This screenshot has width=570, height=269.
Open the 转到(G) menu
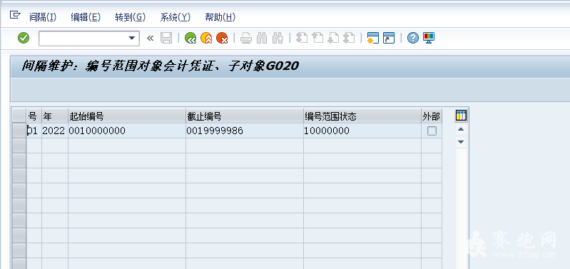130,17
